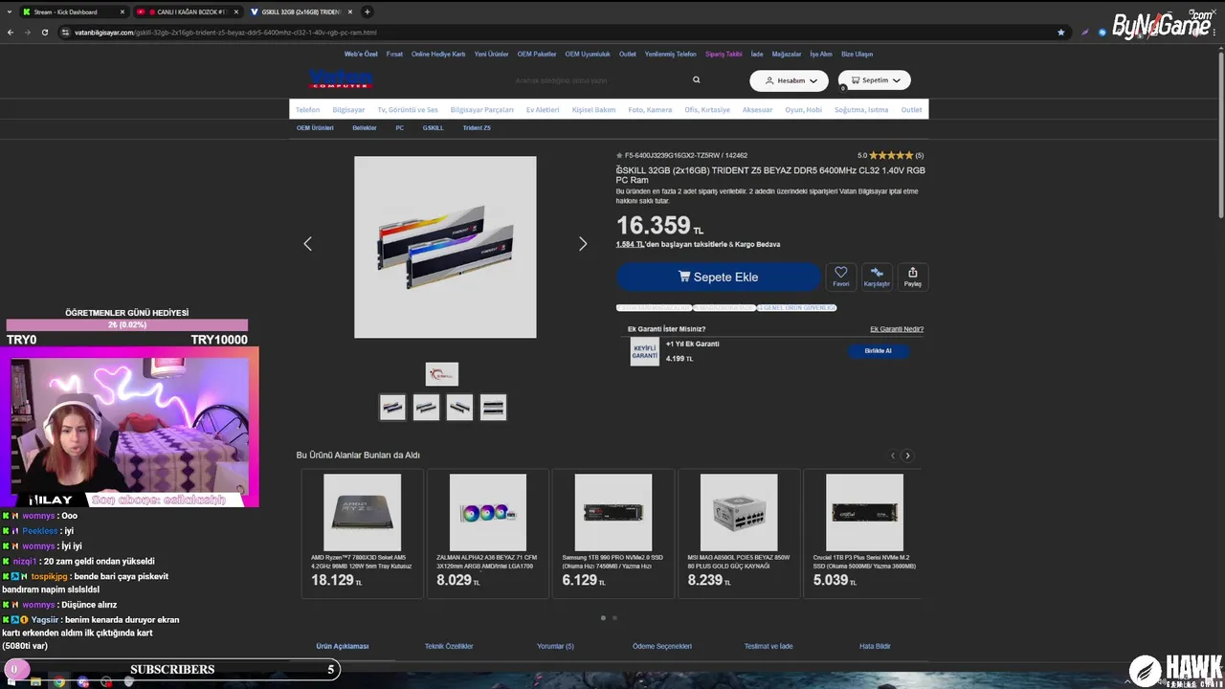The width and height of the screenshot is (1225, 689).
Task: Open Tv, Görüntü ve Ses menu
Action: 407,110
